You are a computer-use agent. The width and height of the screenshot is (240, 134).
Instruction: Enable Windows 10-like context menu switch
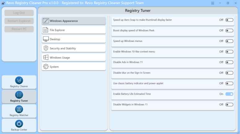pos(229,52)
